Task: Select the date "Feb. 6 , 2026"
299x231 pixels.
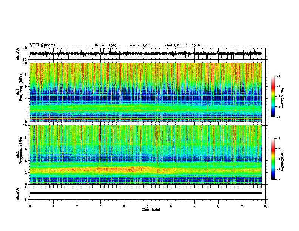Action: click(x=105, y=45)
